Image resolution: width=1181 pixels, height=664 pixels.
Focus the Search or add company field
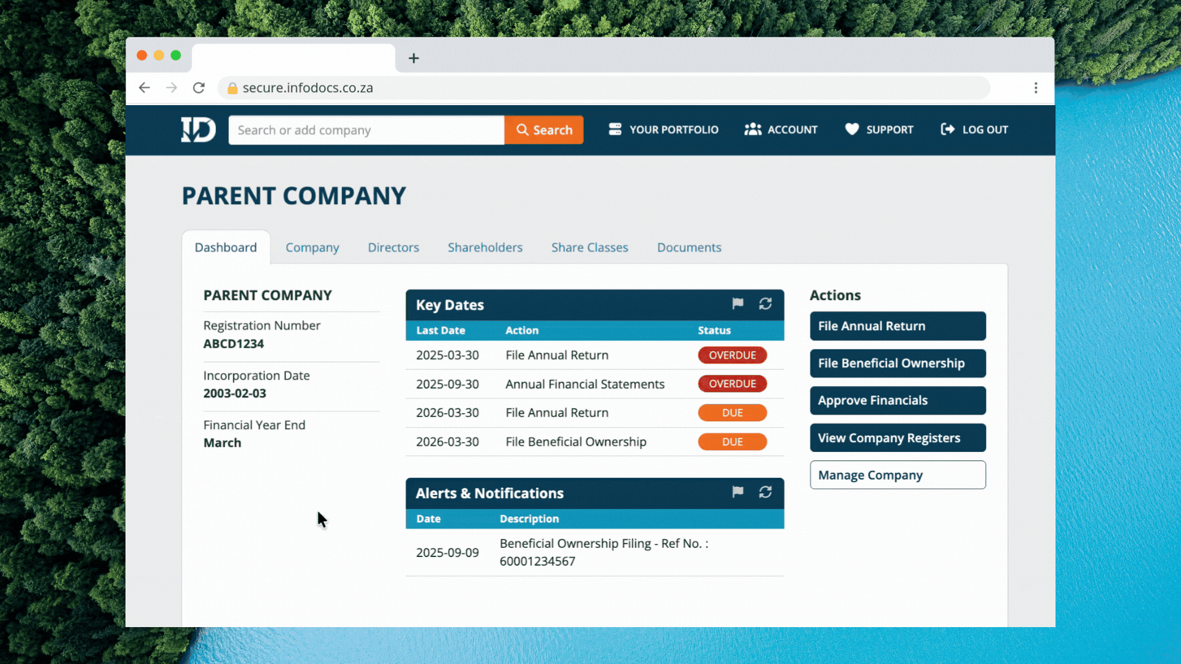(366, 130)
